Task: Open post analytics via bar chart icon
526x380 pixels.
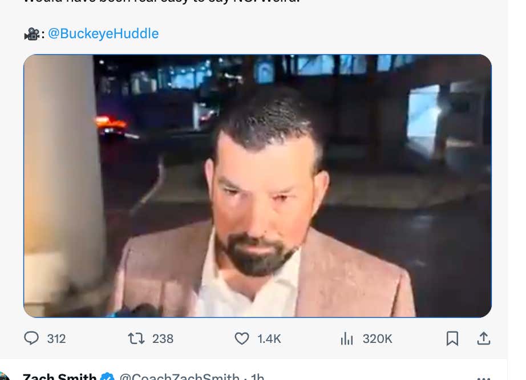Action: 347,338
